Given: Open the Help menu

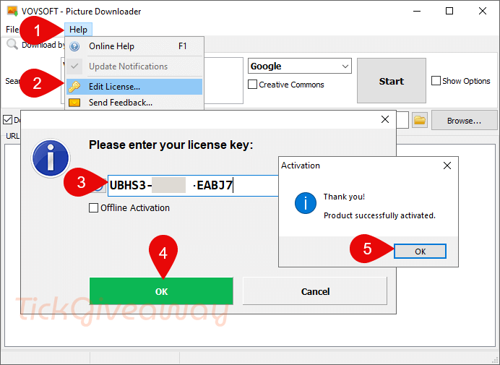Looking at the screenshot, I should (x=78, y=30).
